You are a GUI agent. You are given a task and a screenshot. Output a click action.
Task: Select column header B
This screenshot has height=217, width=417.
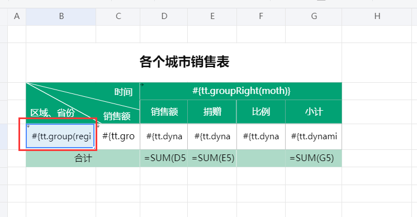tap(61, 16)
